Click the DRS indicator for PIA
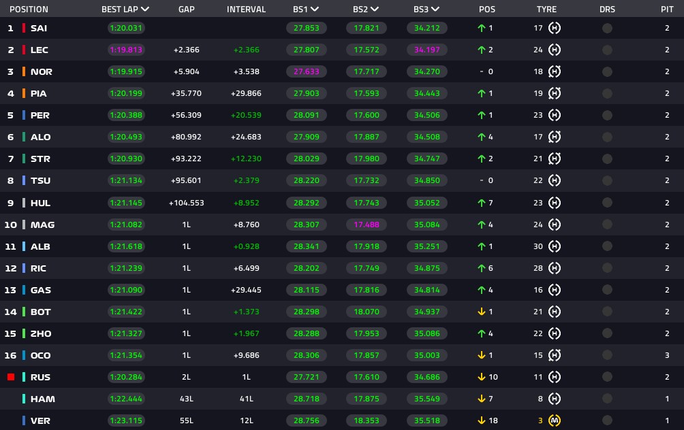Image resolution: width=684 pixels, height=430 pixels. click(607, 93)
